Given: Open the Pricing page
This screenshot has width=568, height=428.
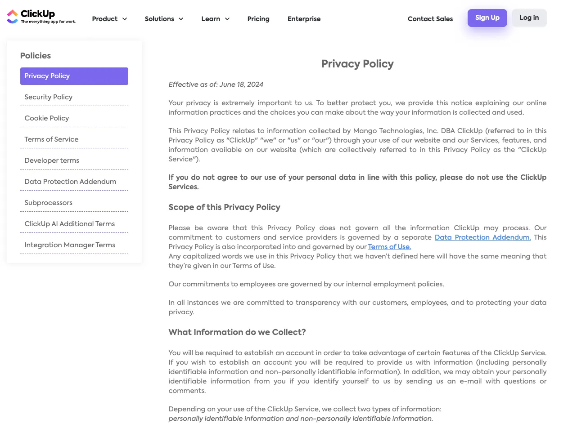Looking at the screenshot, I should tap(258, 19).
